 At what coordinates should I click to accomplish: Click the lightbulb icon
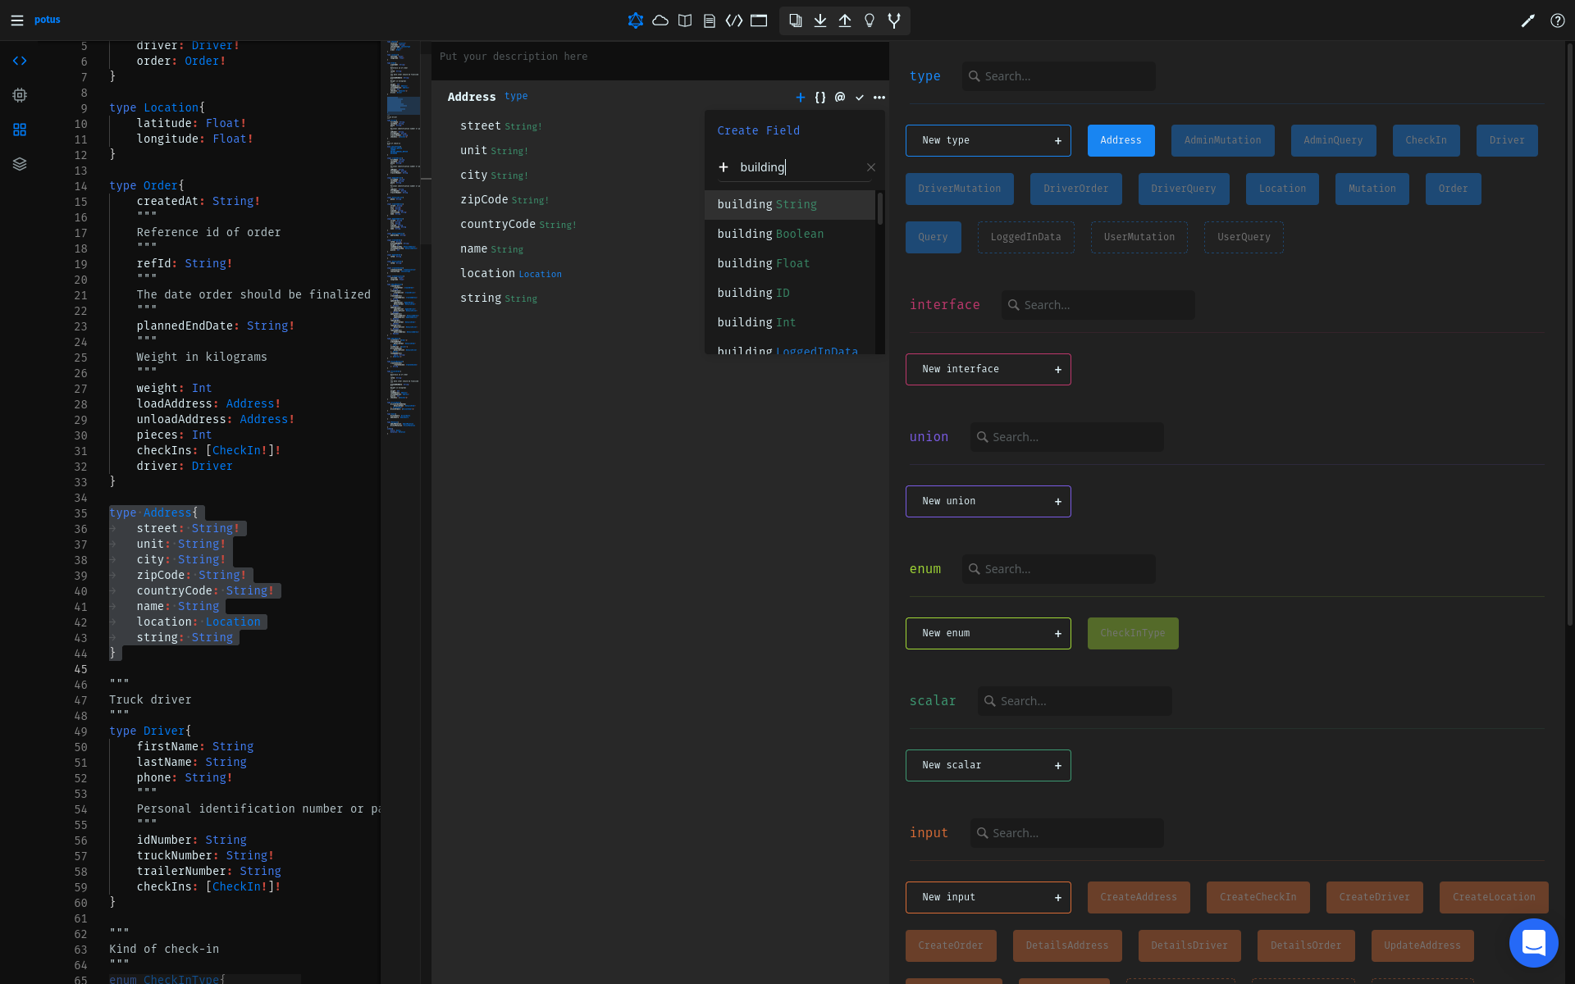point(870,20)
